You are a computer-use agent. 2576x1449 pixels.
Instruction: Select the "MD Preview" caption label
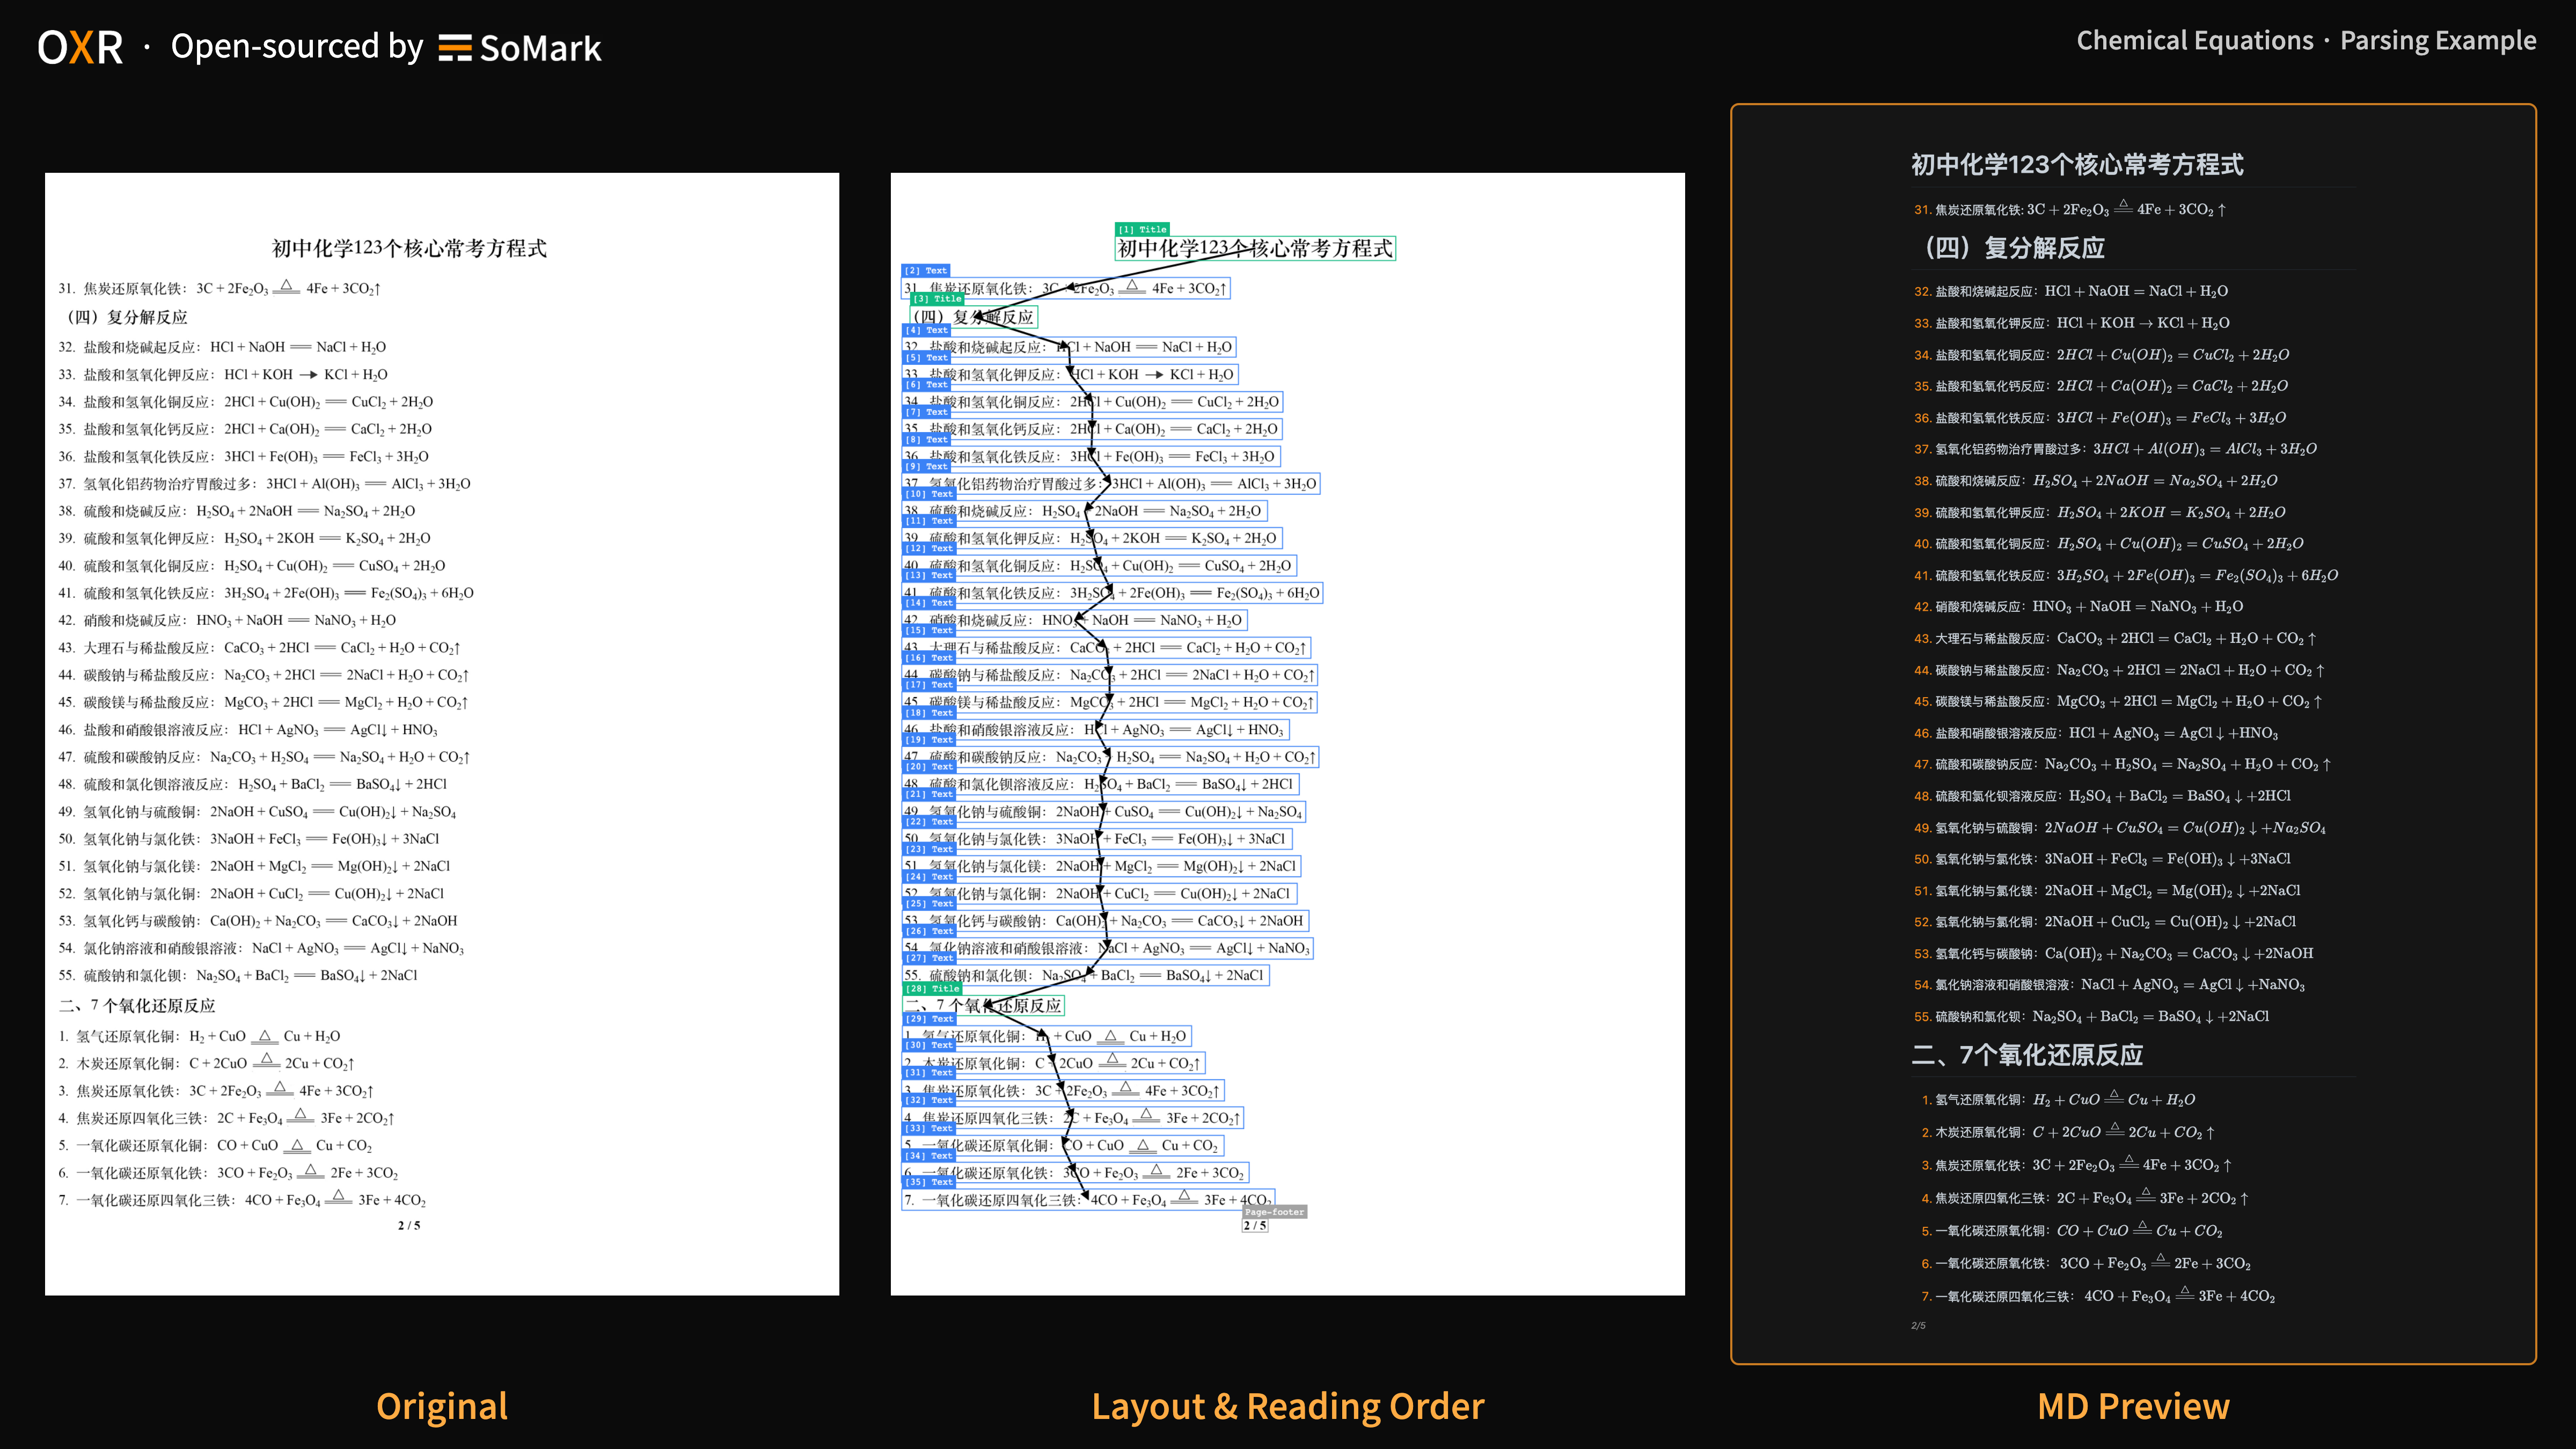pos(2133,1406)
